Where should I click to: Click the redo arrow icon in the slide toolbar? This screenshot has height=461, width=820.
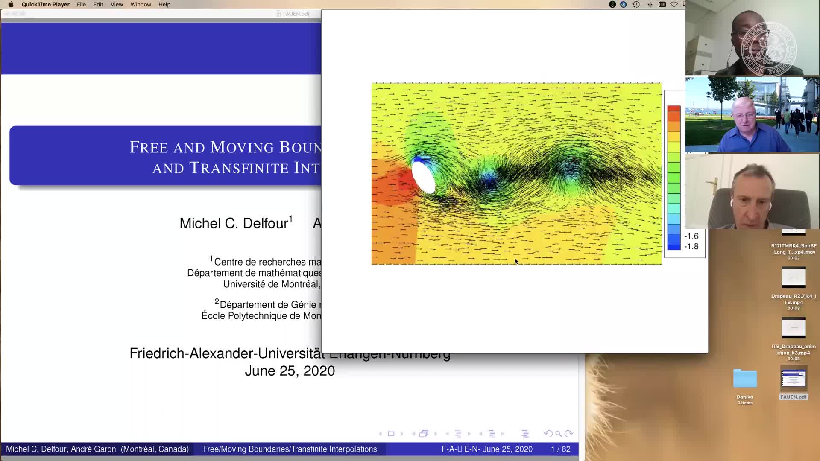(569, 433)
